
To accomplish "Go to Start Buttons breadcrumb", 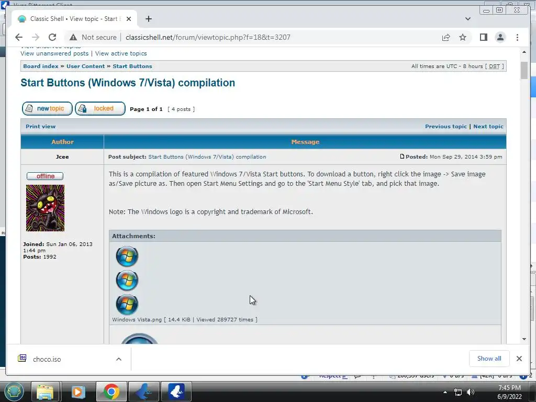I will [x=132, y=66].
